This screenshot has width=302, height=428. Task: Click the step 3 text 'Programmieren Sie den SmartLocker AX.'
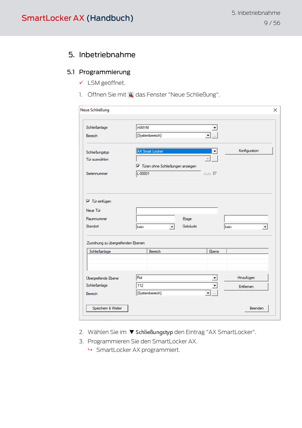pyautogui.click(x=142, y=341)
